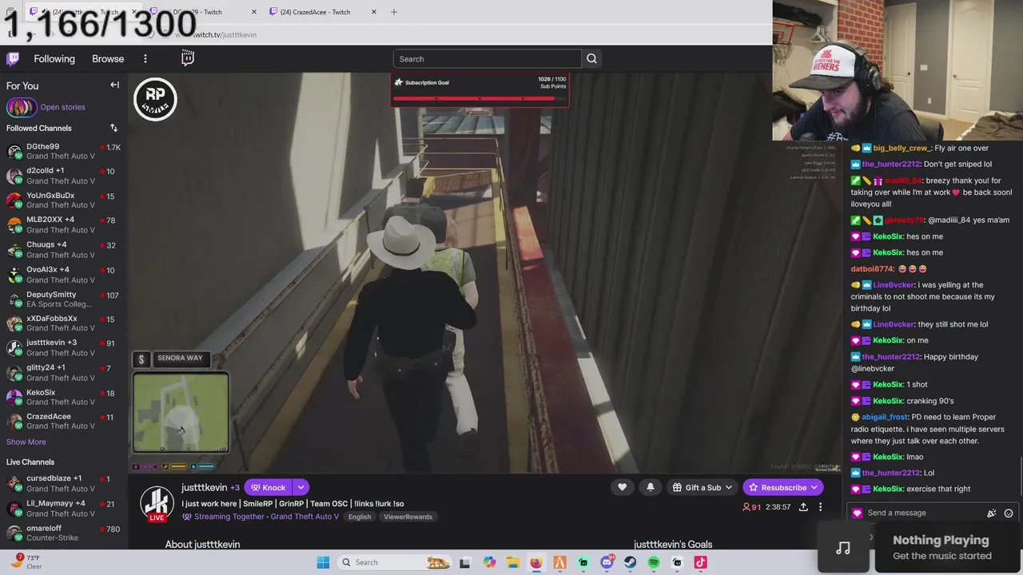Viewport: 1023px width, 575px height.
Task: Click the abigail_frost username in chat
Action: 885,417
